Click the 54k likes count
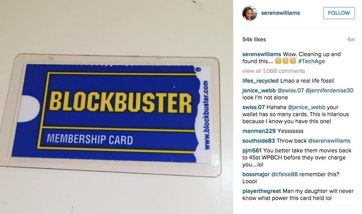This screenshot has height=214, width=362. (254, 39)
